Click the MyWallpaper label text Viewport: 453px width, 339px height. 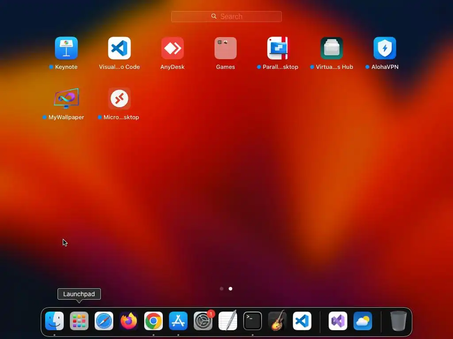pyautogui.click(x=66, y=117)
